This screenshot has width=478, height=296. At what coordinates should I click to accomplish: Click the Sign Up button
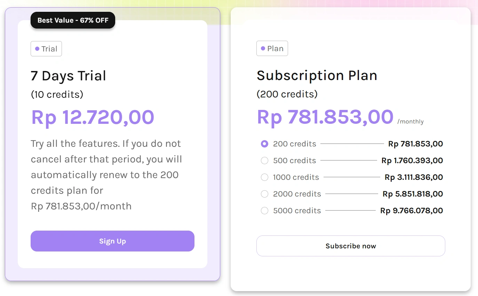click(112, 241)
